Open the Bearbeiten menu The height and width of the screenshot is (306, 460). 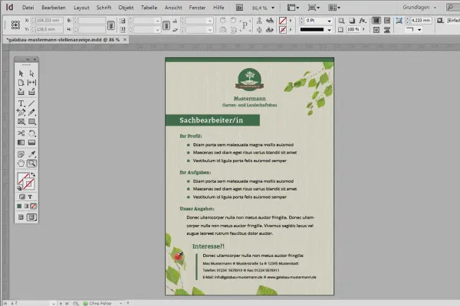pos(54,8)
